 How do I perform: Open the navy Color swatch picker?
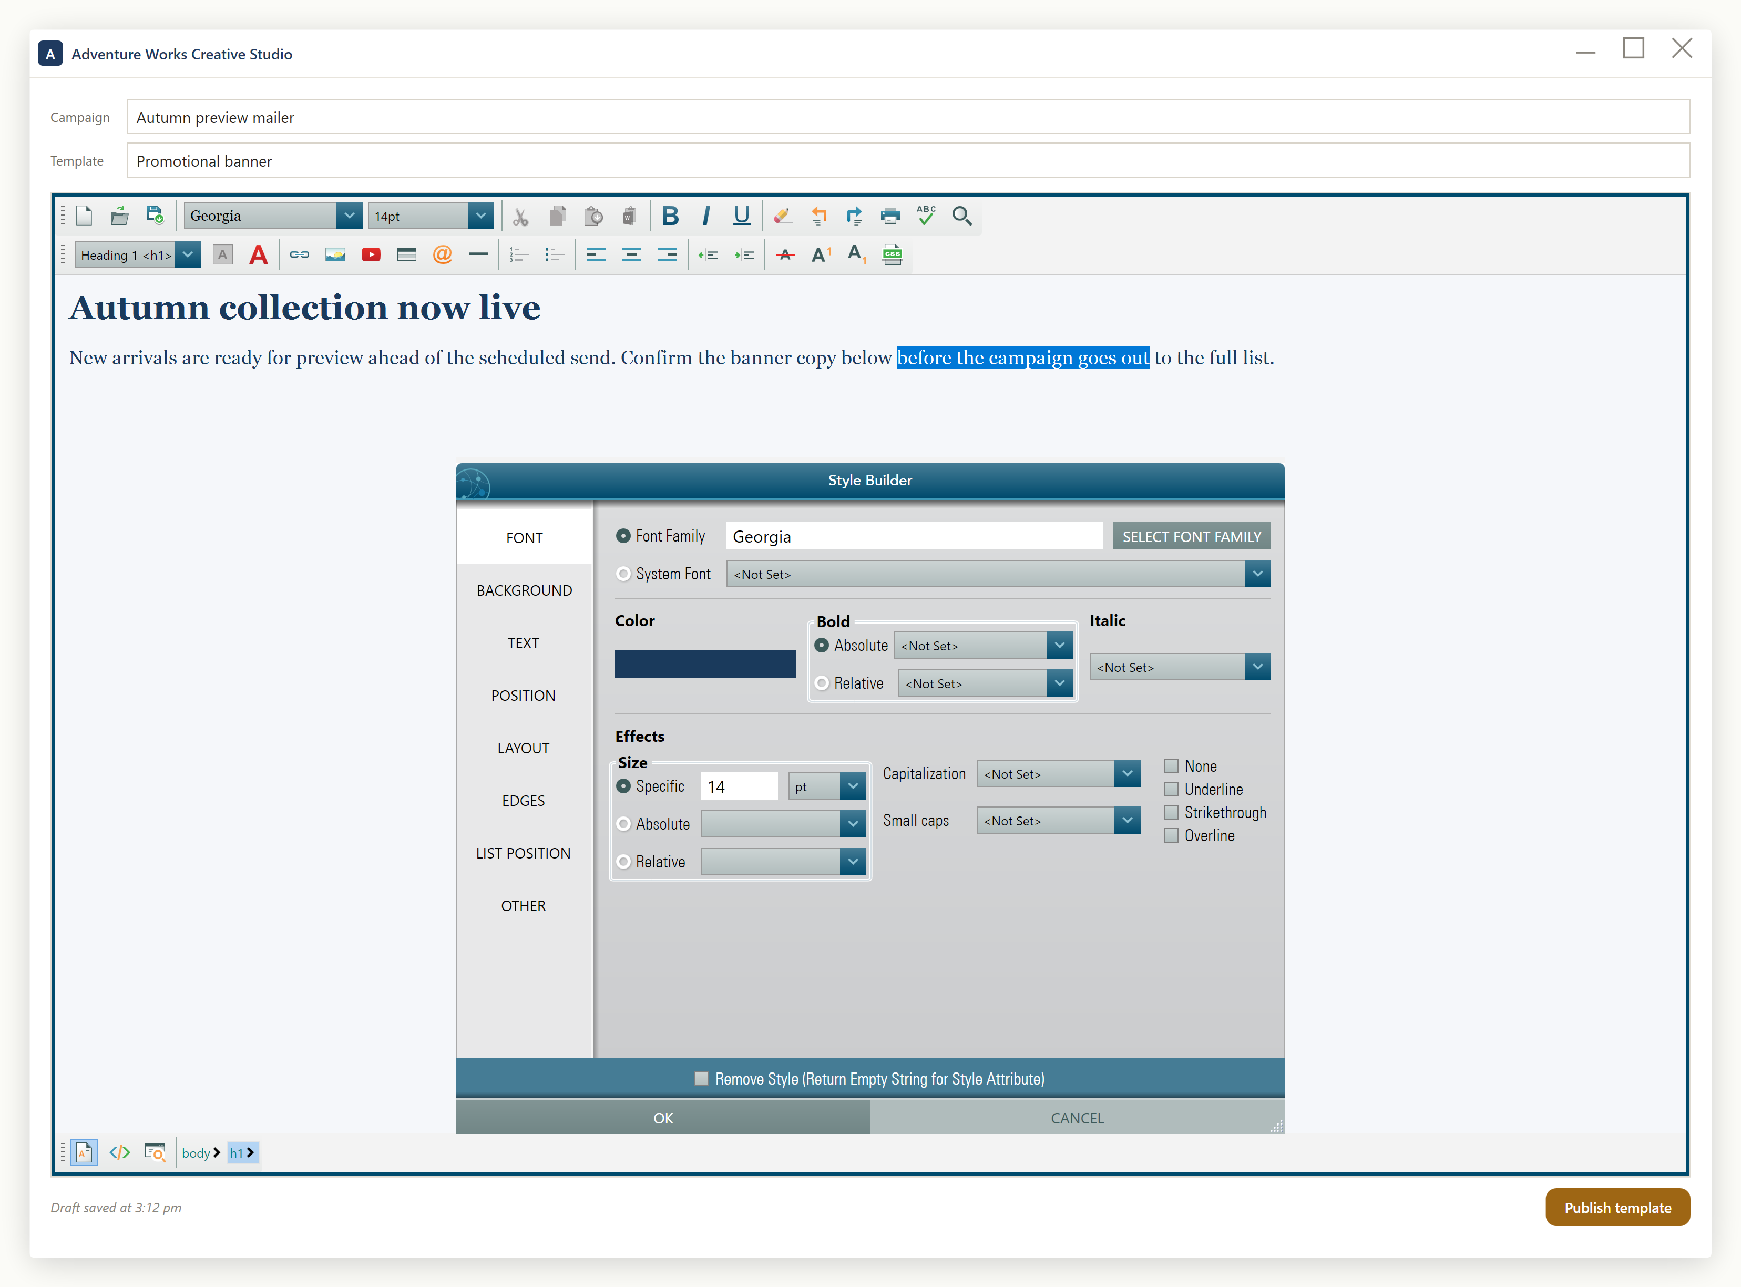point(705,664)
